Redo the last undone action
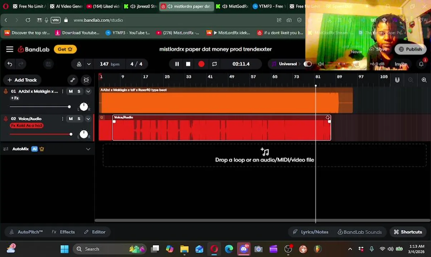 [21, 64]
